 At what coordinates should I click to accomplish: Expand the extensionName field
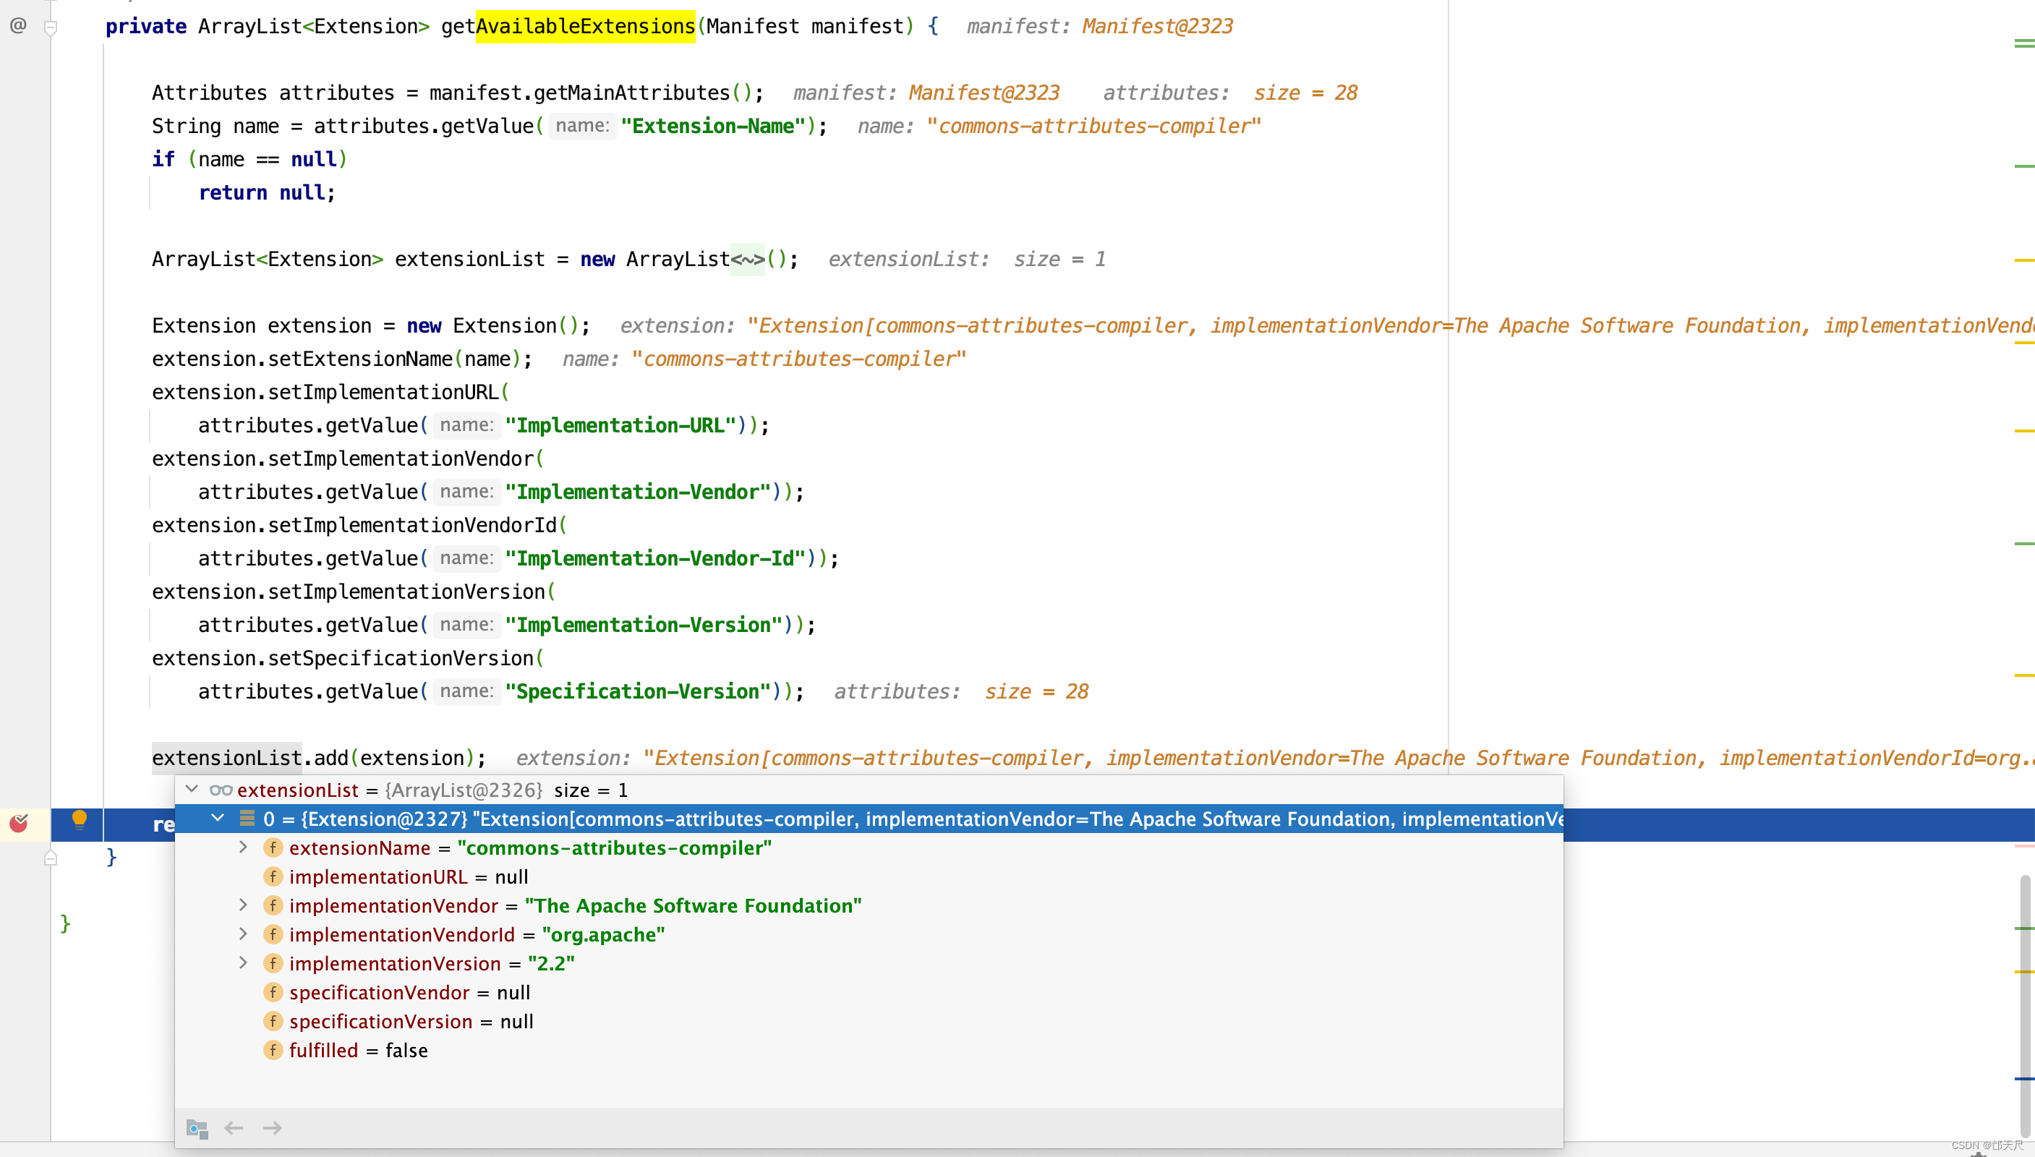coord(243,848)
